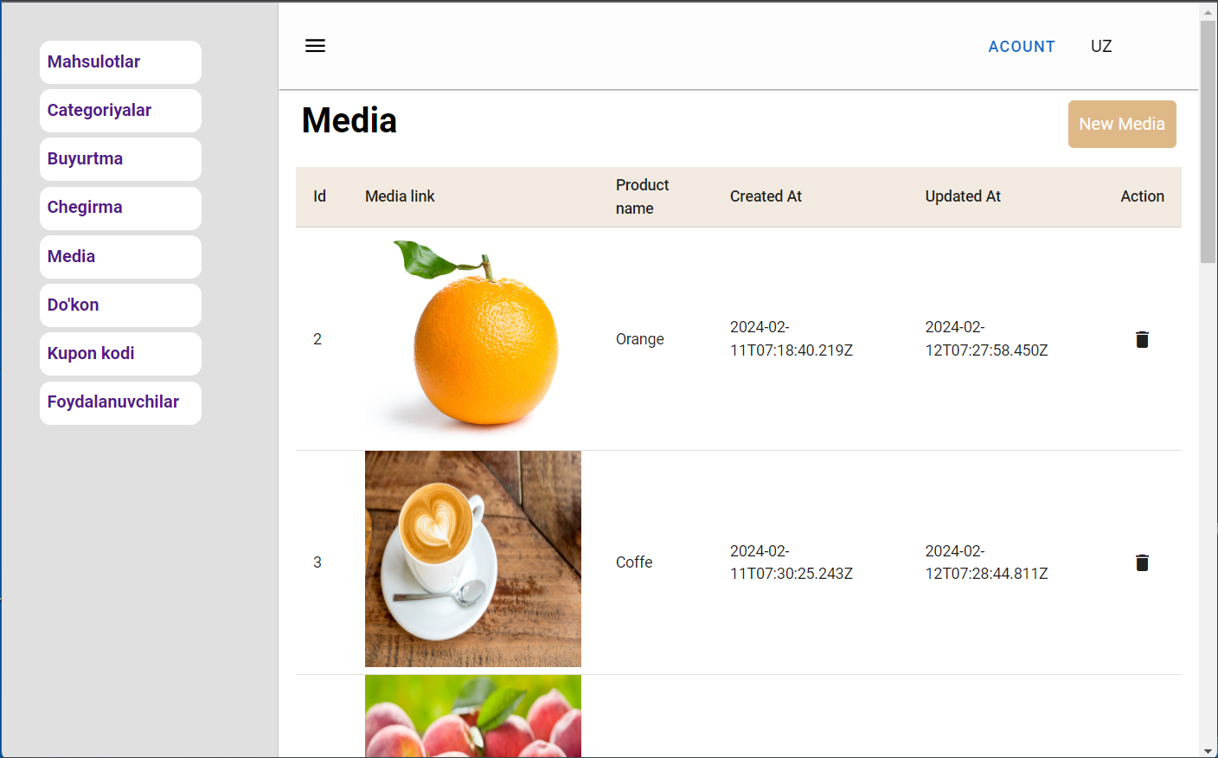Viewport: 1218px width, 758px height.
Task: Click the New Media button
Action: point(1121,125)
